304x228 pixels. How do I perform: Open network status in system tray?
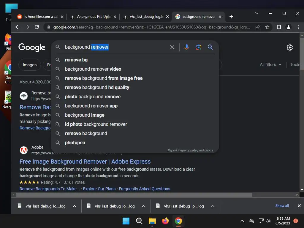[261, 221]
